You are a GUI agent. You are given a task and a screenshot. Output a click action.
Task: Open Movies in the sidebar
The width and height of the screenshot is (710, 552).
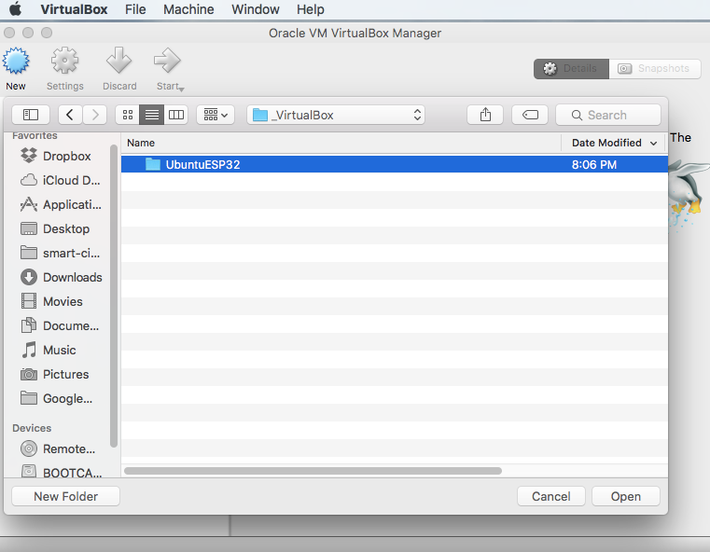[x=51, y=301]
